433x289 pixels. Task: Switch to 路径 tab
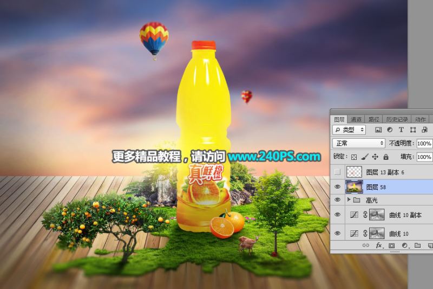click(x=373, y=119)
